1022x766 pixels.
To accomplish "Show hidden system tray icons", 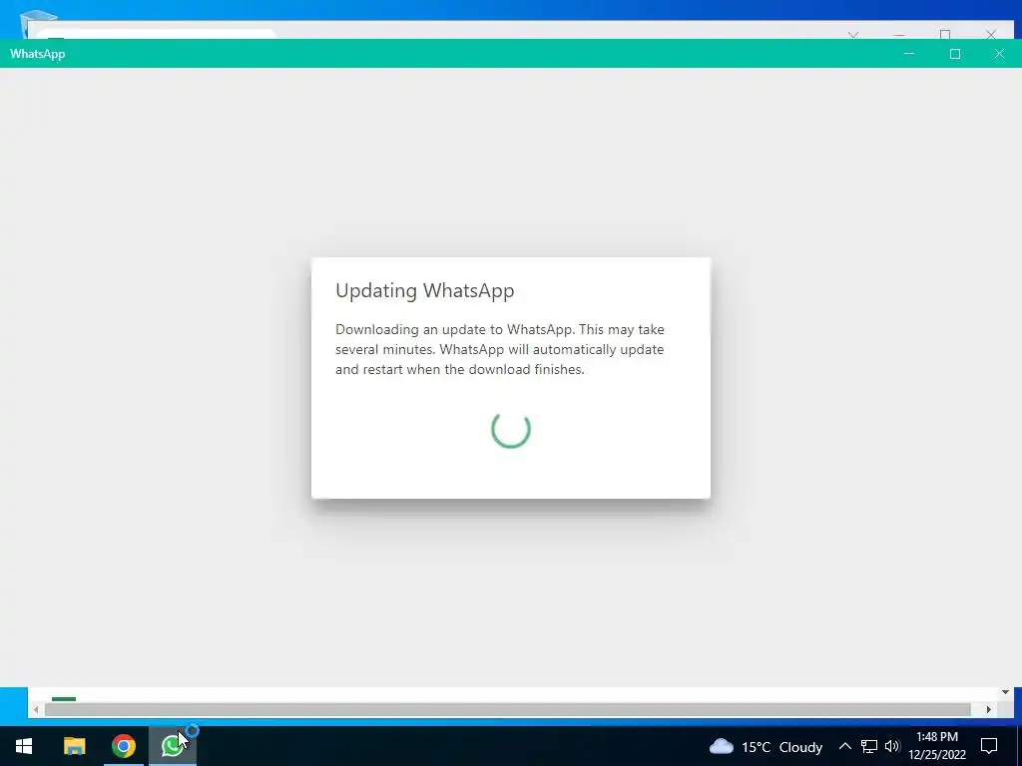I will coord(844,746).
